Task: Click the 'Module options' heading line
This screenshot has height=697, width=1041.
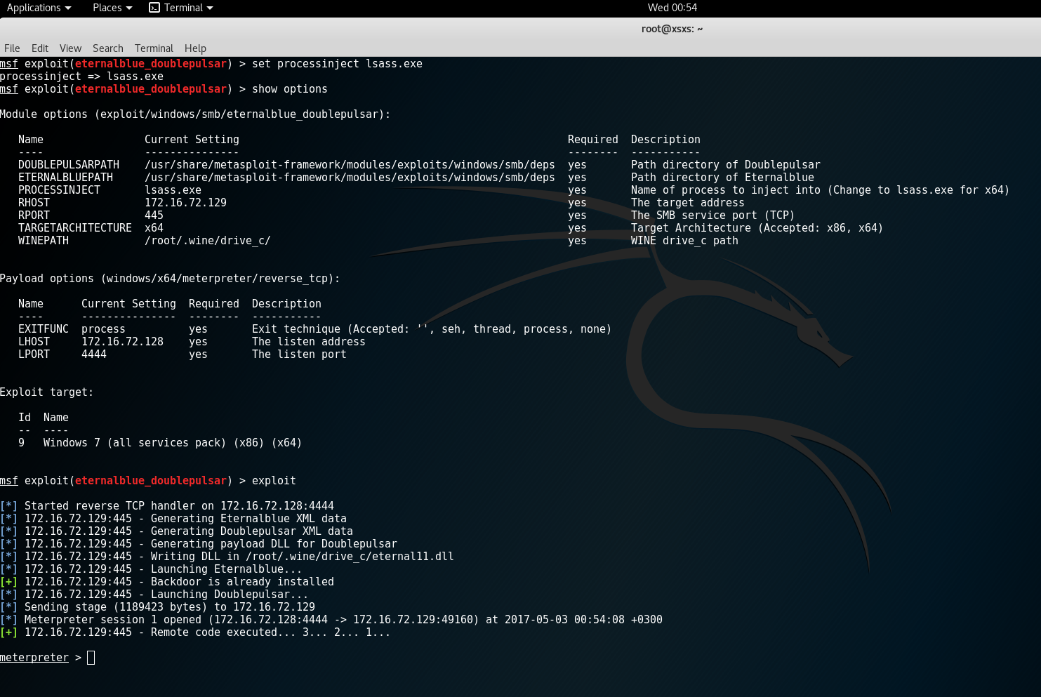Action: click(x=195, y=114)
